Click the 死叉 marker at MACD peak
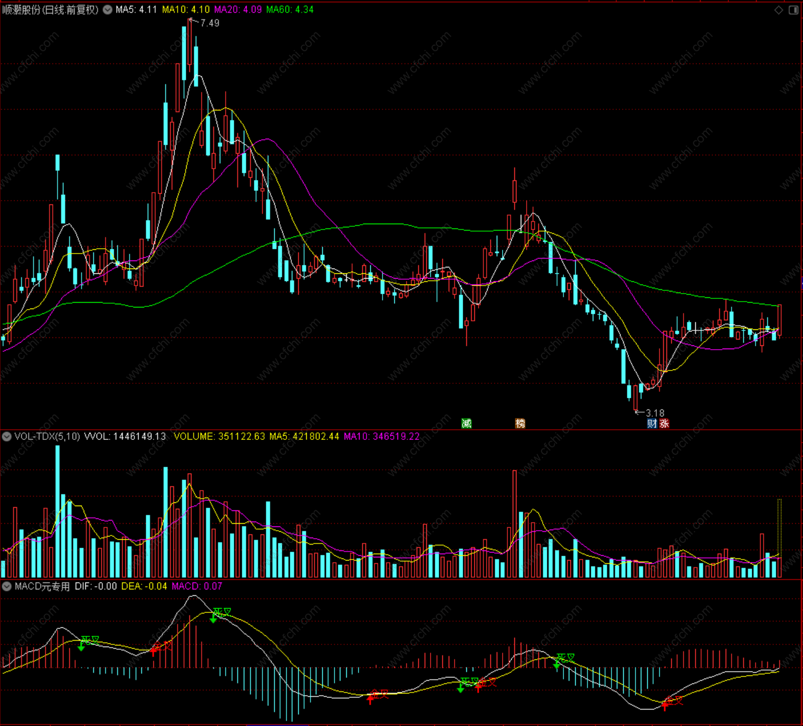Screen dimensions: 803x726 222,612
